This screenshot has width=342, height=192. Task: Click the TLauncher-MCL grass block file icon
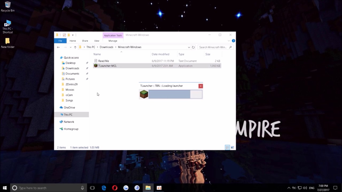[96, 66]
